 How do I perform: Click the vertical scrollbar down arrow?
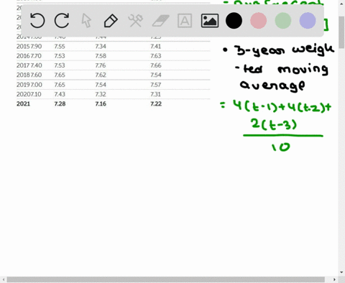coord(341,272)
